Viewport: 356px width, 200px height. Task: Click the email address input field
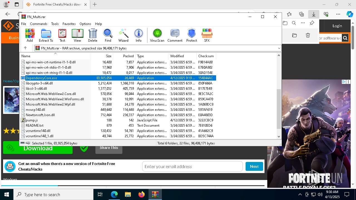(x=192, y=166)
